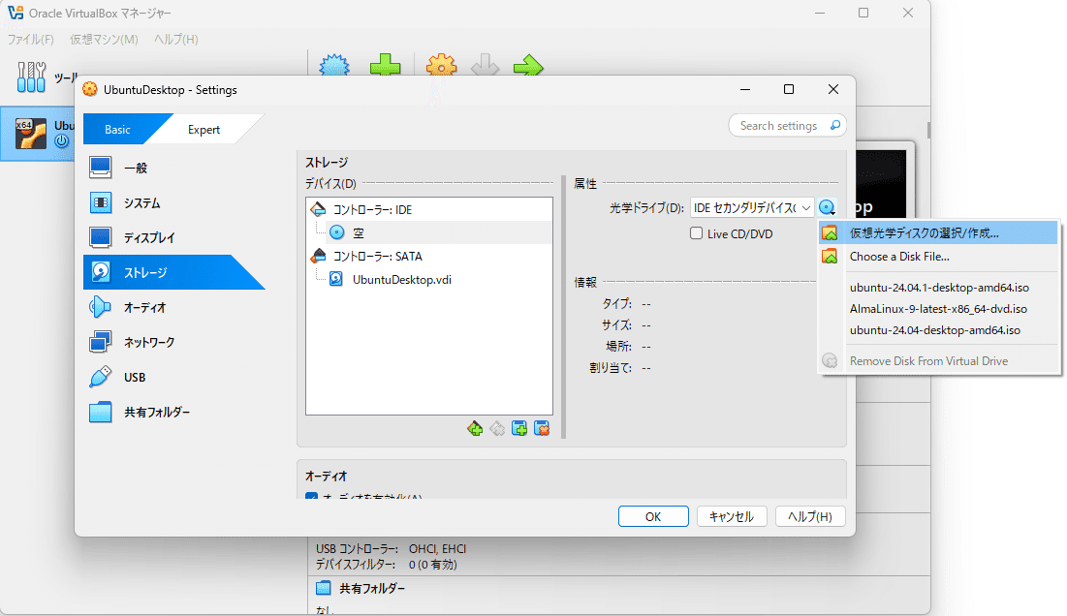Click the remove attachment icon below device list
Screen dimensions: 1067x616
click(x=542, y=428)
